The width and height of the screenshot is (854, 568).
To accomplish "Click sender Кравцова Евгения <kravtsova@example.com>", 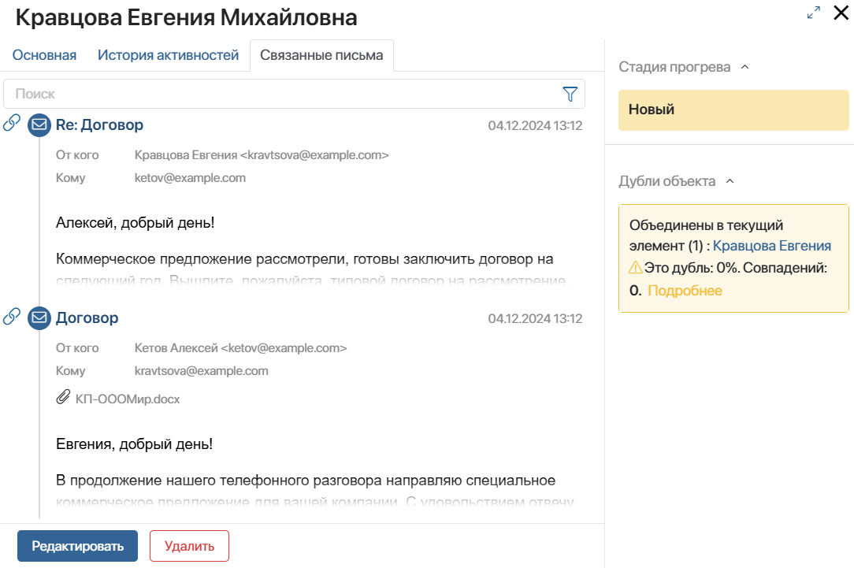I will coord(262,155).
